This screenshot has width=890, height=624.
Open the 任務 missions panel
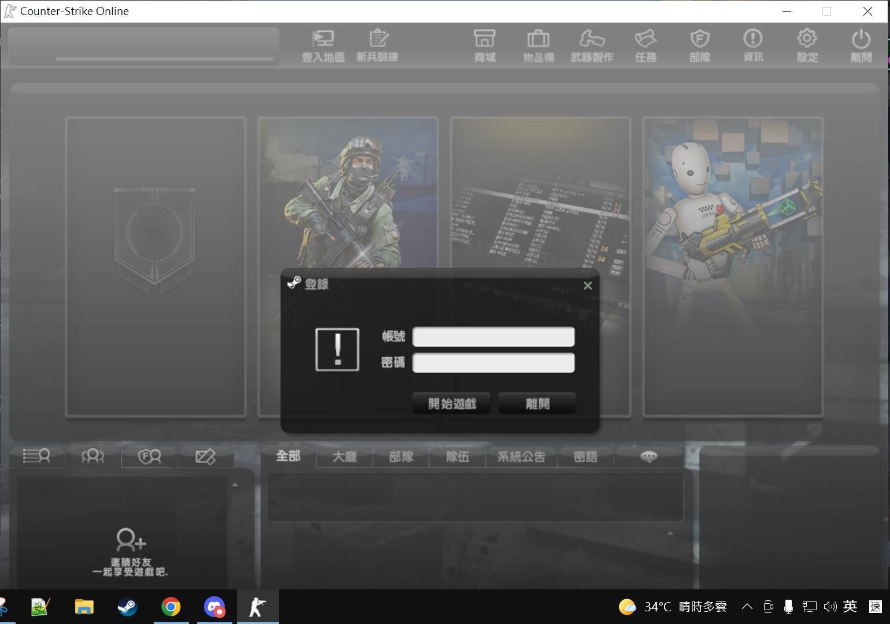(646, 45)
